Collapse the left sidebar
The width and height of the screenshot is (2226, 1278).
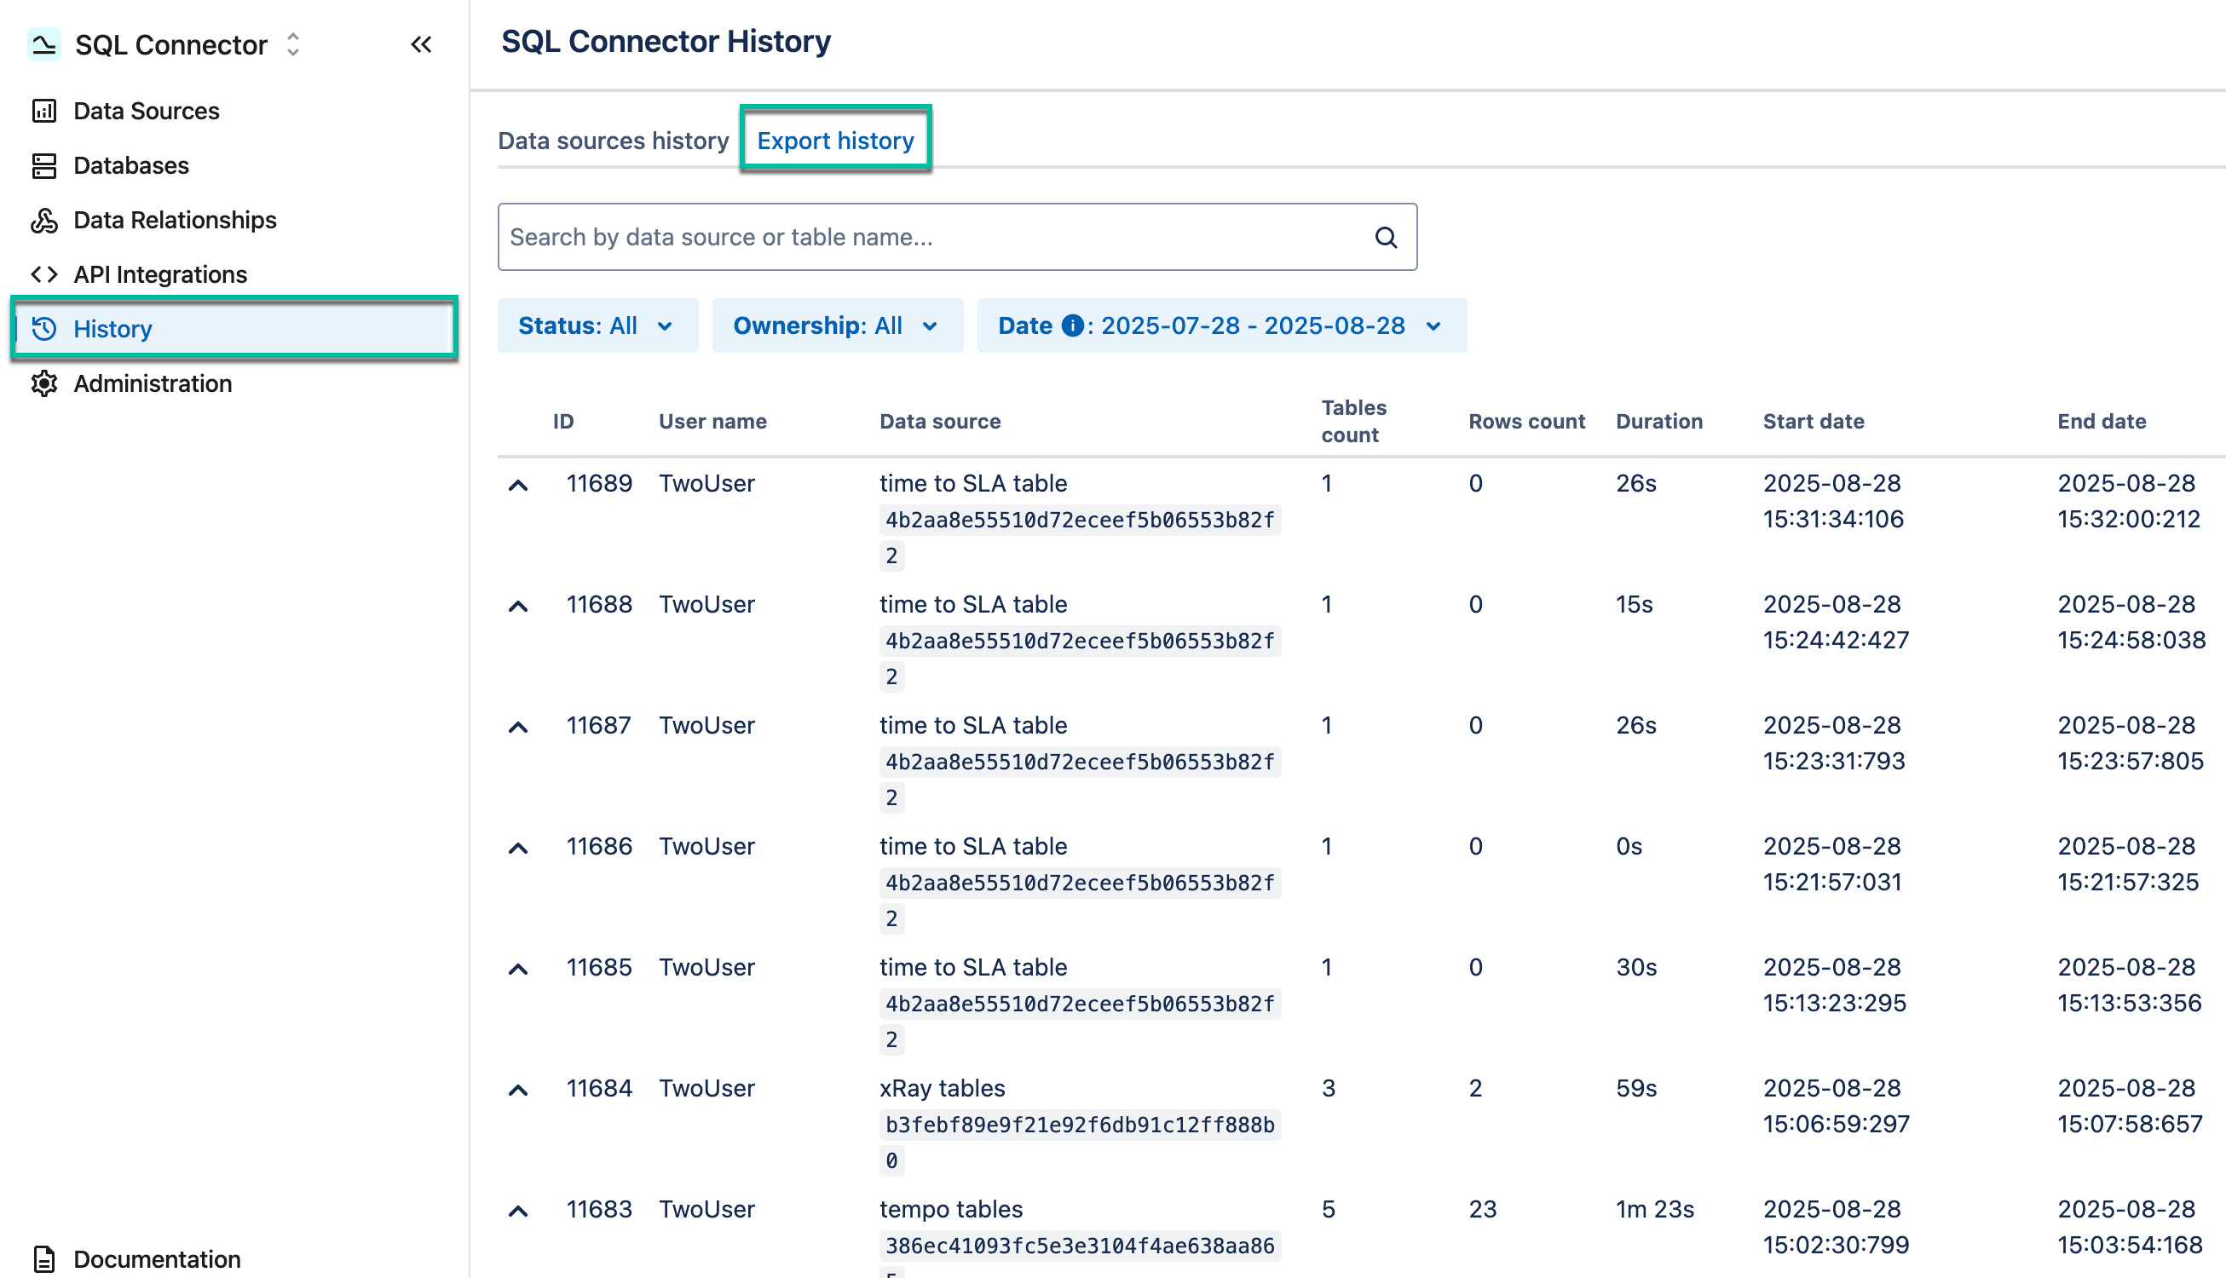[421, 45]
